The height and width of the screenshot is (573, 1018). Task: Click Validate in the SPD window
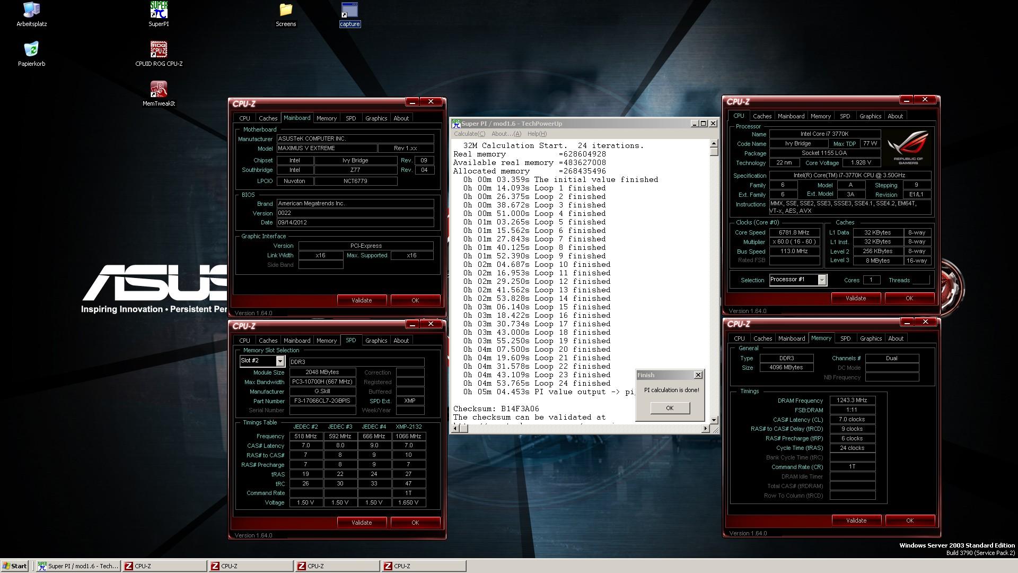click(x=362, y=523)
